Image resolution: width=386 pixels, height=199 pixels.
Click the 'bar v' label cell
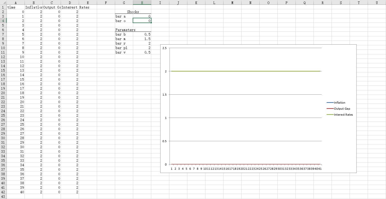[x=124, y=52]
